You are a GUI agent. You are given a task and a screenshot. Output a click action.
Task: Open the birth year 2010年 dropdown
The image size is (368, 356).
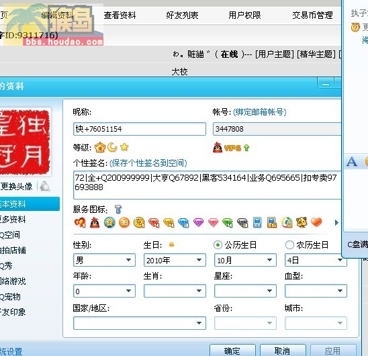175,260
